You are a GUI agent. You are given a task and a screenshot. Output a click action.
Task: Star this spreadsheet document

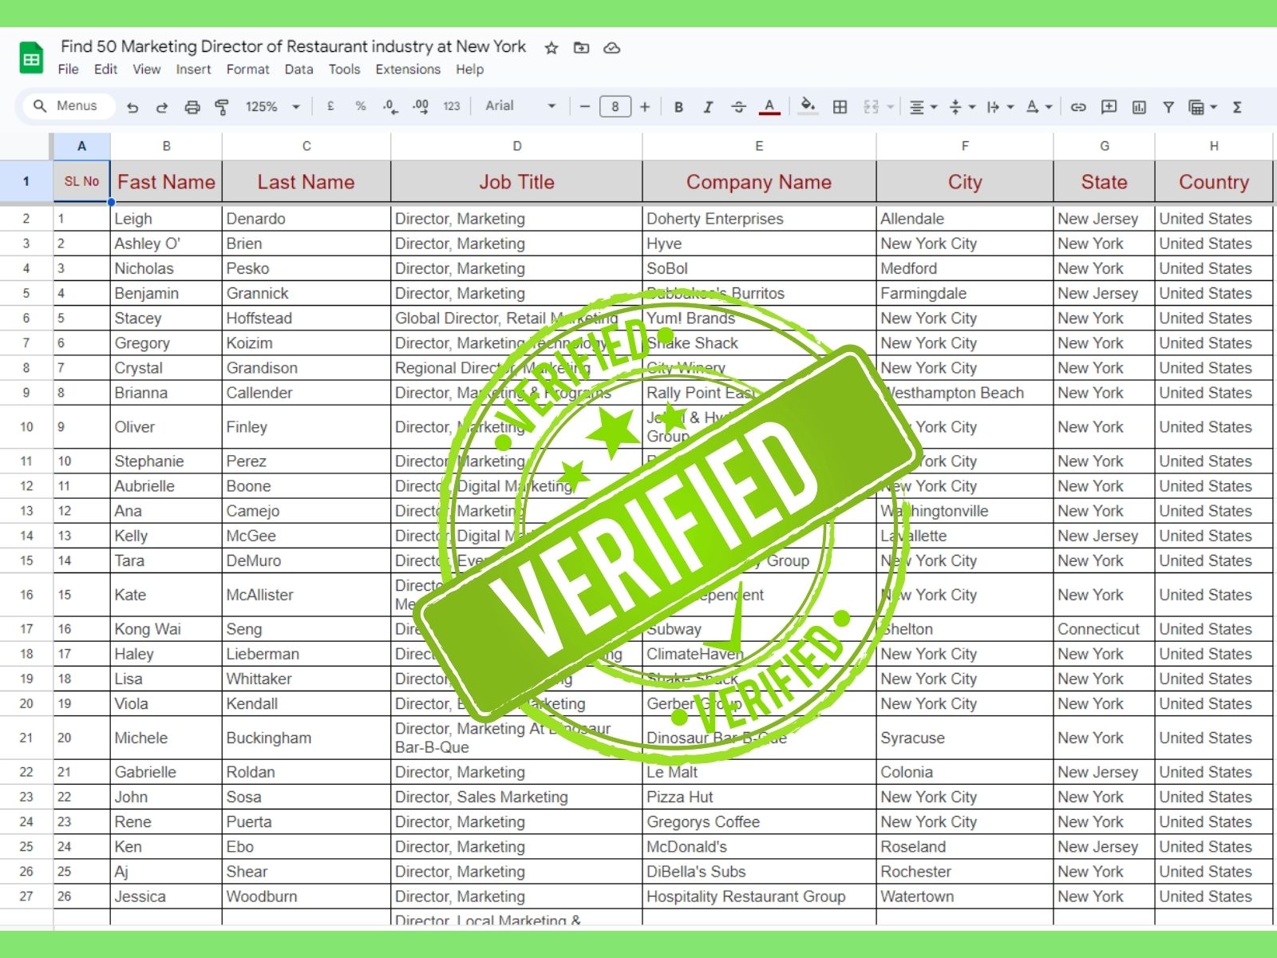(x=551, y=48)
